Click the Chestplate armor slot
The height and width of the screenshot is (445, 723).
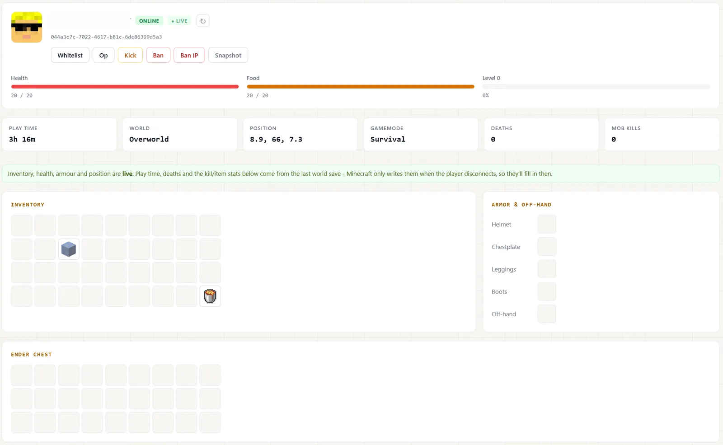547,247
